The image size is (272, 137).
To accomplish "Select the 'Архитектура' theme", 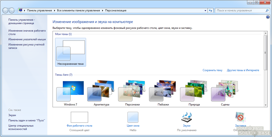I will coord(101,93).
